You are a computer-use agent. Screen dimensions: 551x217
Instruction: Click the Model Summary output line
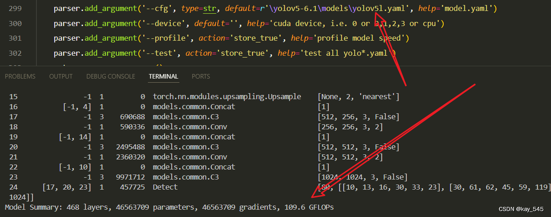tap(169, 207)
